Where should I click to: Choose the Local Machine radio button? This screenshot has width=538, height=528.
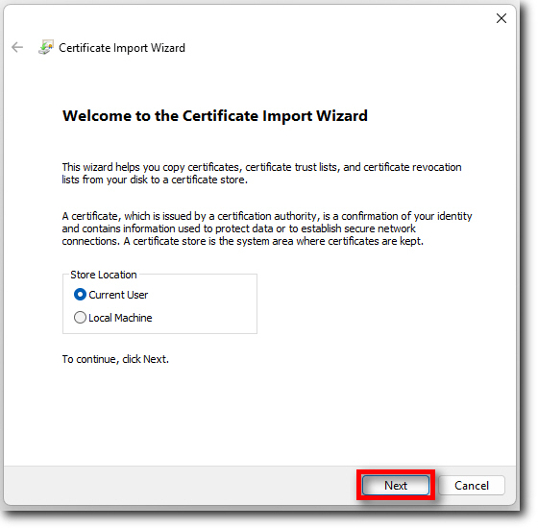click(x=80, y=318)
